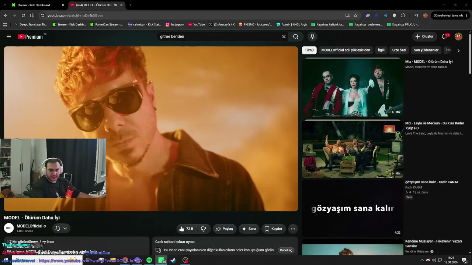
Task: Open the taskbar volume control
Action: (434, 260)
